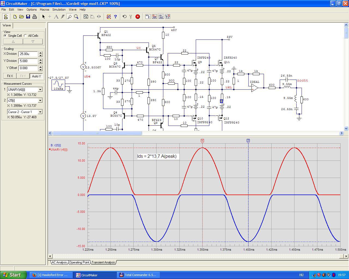Open the Simulation menu
Viewport: 349px width, 279px height.
(x=59, y=10)
